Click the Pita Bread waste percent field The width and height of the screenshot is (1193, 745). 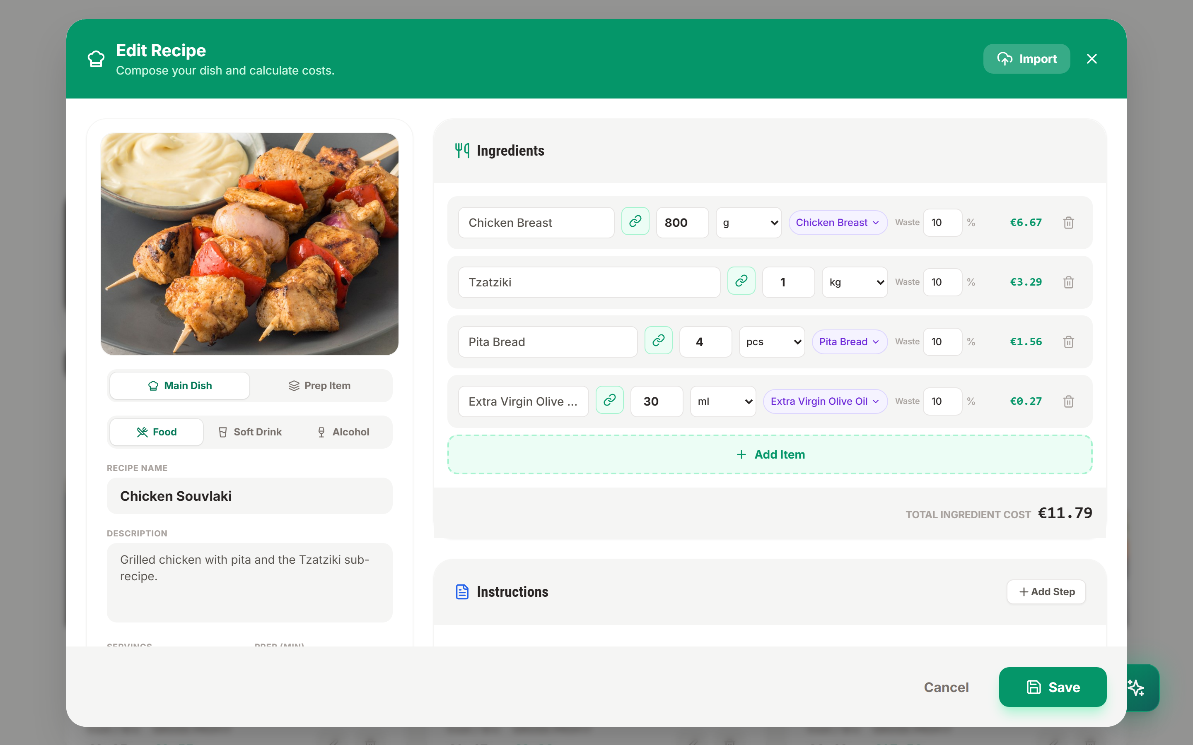[x=942, y=342]
